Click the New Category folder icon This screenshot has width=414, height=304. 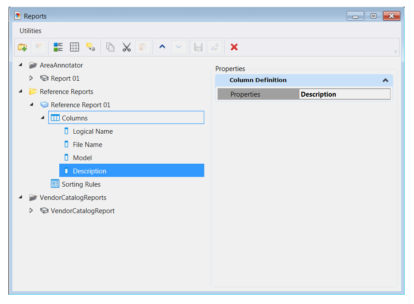pos(23,47)
